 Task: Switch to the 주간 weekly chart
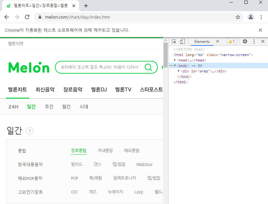(x=49, y=107)
